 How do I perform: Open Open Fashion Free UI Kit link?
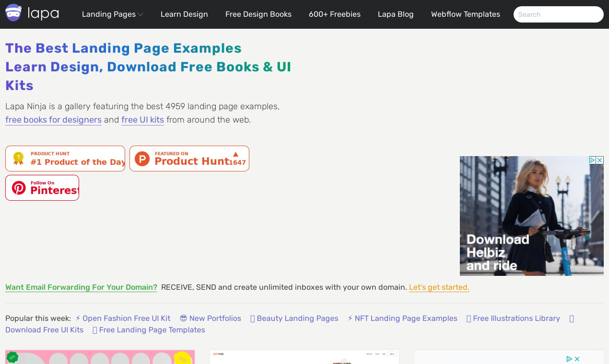[x=123, y=318]
